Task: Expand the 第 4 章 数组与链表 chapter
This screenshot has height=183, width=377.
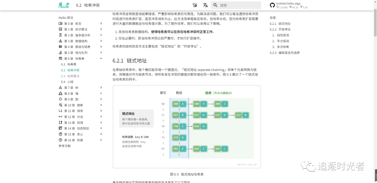Action: [101, 47]
